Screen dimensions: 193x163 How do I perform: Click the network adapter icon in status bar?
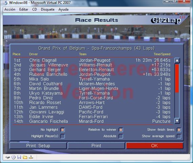pyautogui.click(x=31, y=157)
